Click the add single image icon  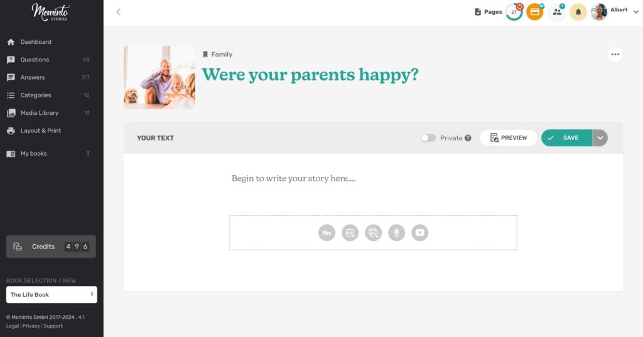click(x=350, y=233)
